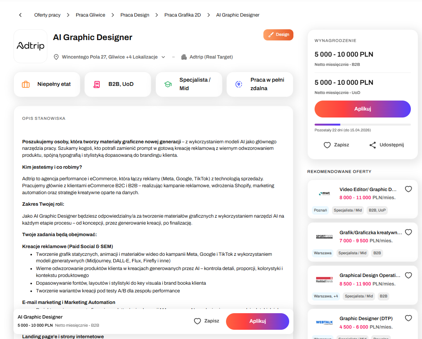Click the Adtrip company logo
Screen dimensions: 422x339
point(30,46)
